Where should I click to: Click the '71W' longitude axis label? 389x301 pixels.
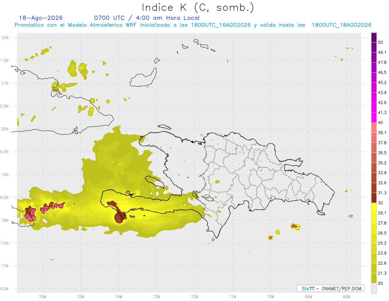coord(232,297)
